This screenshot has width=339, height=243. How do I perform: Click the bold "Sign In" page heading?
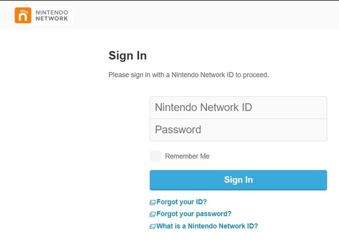[x=128, y=56]
